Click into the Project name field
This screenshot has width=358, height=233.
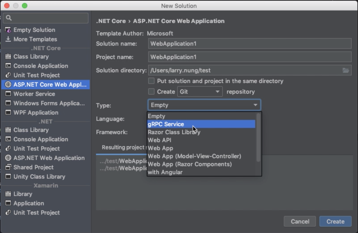coord(250,57)
